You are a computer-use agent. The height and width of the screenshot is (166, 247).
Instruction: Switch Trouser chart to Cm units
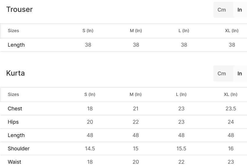pyautogui.click(x=222, y=10)
